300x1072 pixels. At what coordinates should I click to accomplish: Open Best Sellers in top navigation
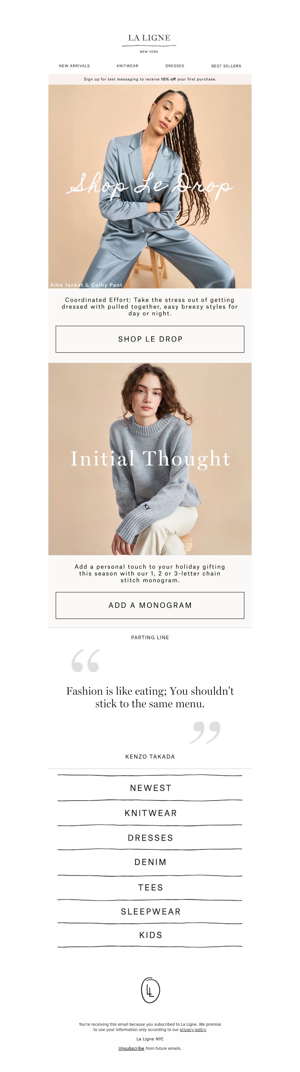coord(226,66)
